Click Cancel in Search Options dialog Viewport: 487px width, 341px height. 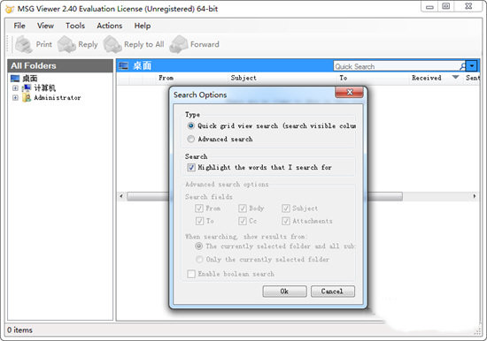tap(332, 292)
